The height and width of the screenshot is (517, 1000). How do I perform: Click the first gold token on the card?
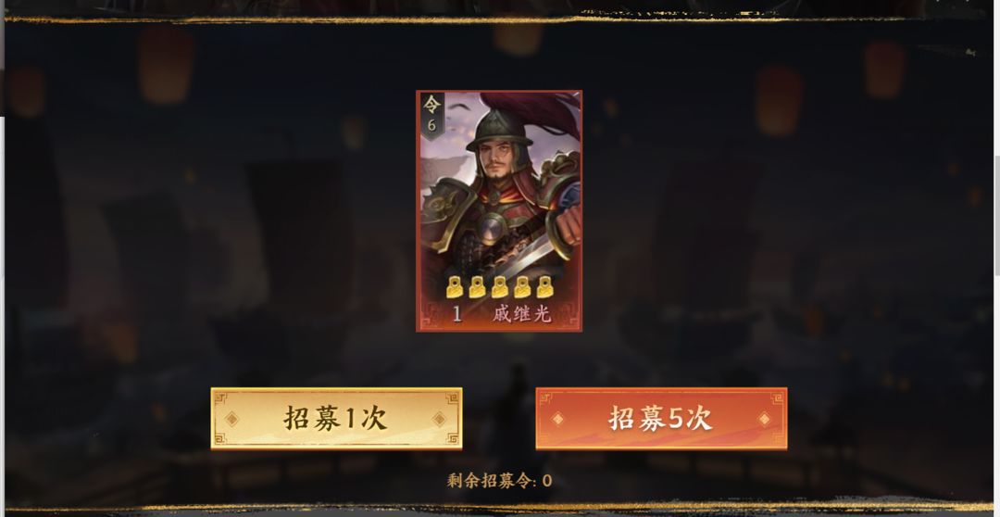(x=454, y=287)
